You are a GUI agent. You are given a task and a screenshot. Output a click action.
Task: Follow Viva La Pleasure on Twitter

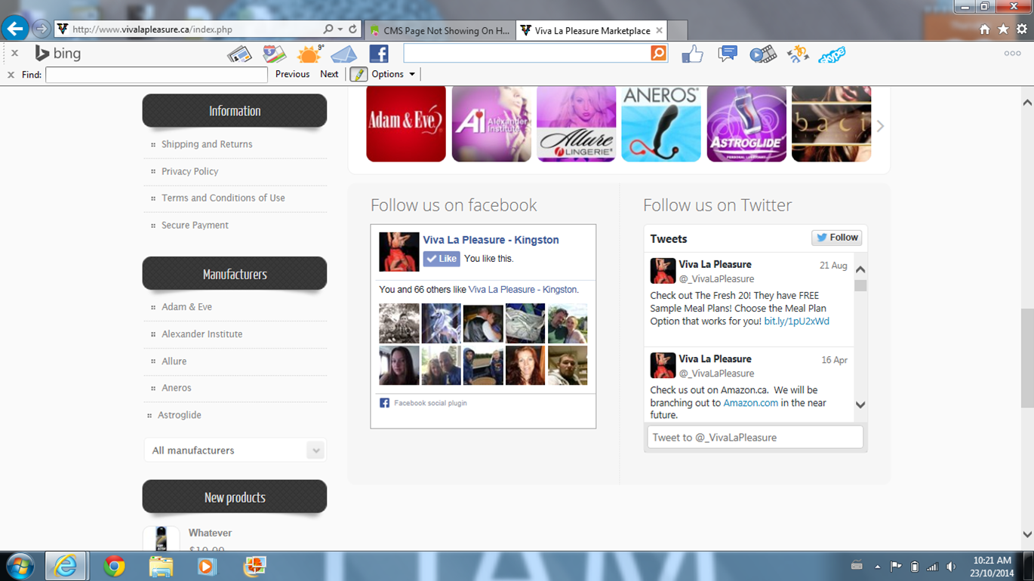click(x=837, y=238)
